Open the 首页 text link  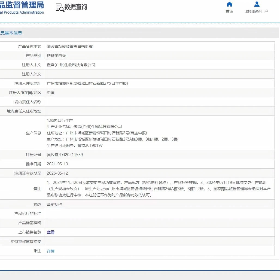229,11
